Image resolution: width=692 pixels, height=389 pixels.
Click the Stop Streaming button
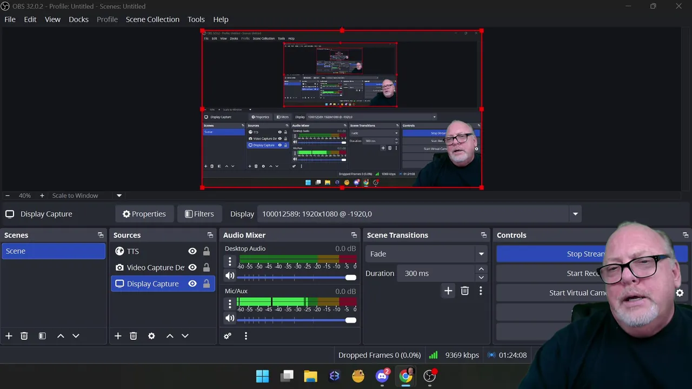tap(591, 254)
